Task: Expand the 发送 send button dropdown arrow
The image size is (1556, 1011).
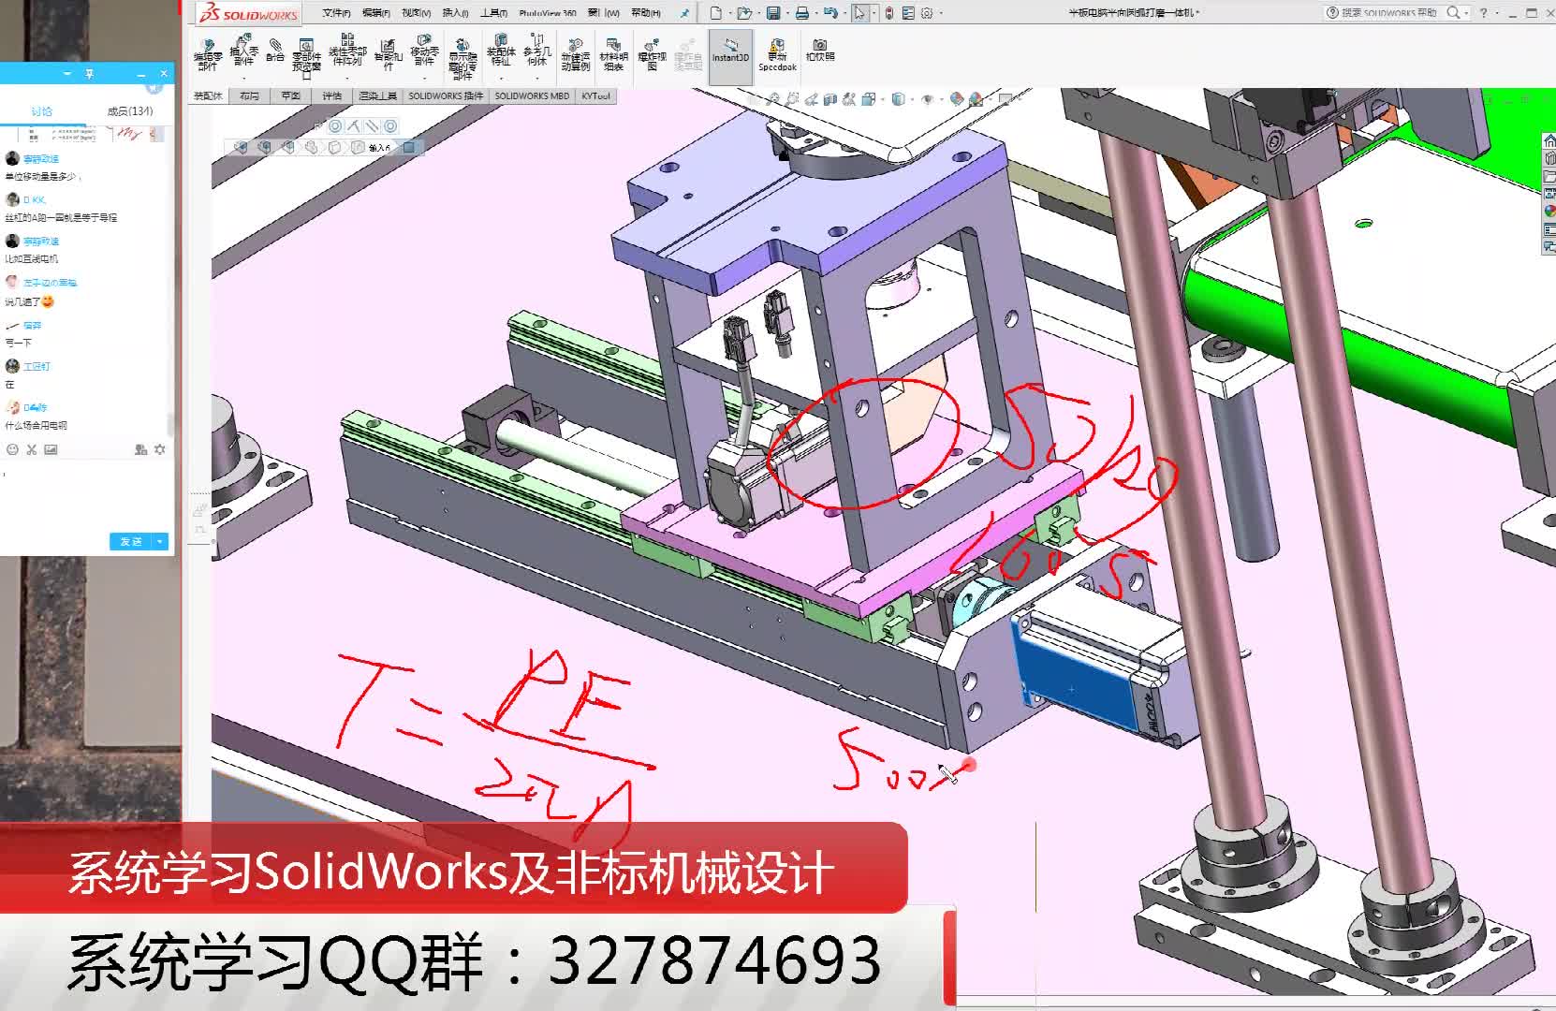Action: (x=157, y=541)
